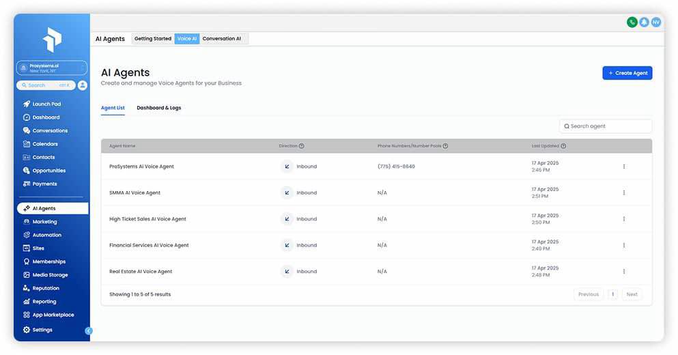The image size is (678, 355).
Task: Click the Previous pagination button
Action: (589, 294)
